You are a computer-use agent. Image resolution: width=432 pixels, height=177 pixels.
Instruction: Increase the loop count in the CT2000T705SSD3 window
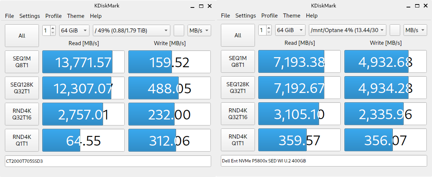click(x=53, y=28)
